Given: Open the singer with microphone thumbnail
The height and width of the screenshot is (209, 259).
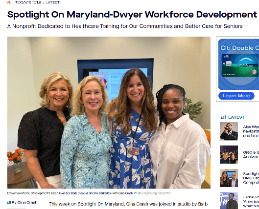Looking at the screenshot, I should [229, 131].
